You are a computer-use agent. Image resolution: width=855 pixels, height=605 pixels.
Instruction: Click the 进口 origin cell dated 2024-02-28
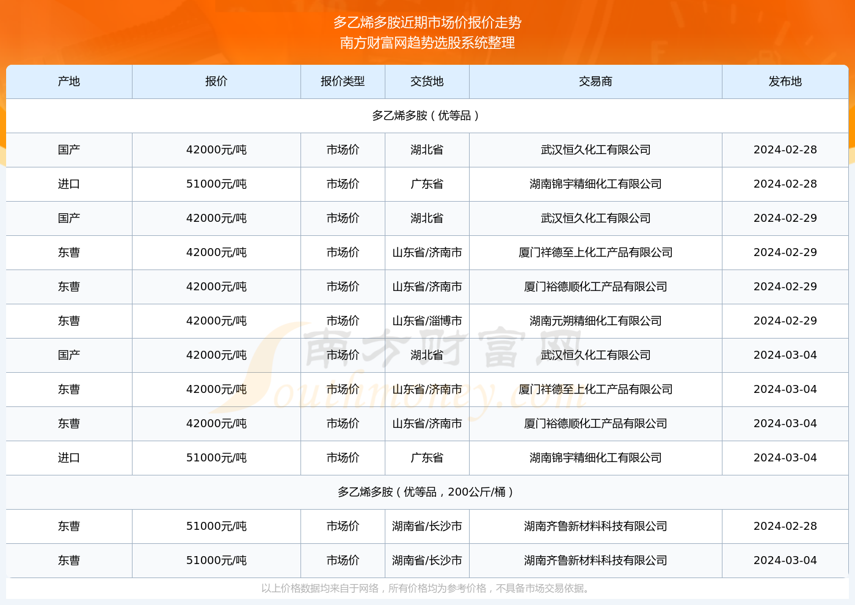pos(69,184)
